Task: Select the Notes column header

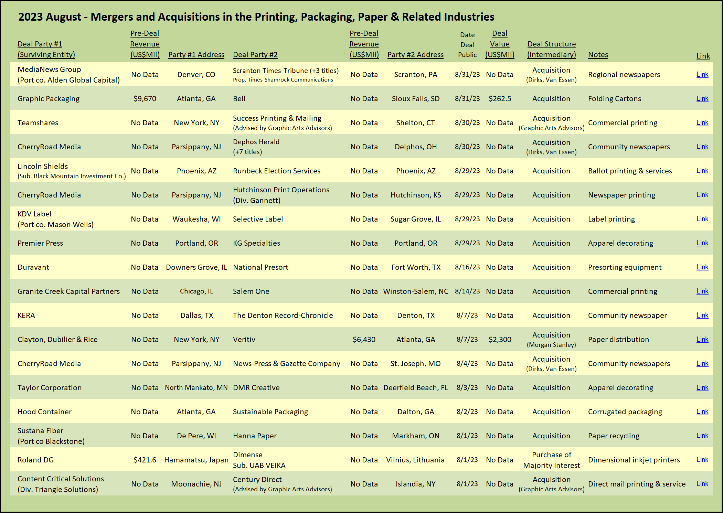Action: [598, 55]
